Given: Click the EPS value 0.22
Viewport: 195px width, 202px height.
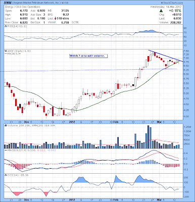Looking at the screenshot, I should (x=66, y=15).
